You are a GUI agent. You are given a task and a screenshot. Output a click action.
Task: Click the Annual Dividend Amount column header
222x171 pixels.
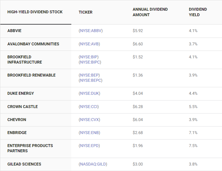click(x=150, y=12)
